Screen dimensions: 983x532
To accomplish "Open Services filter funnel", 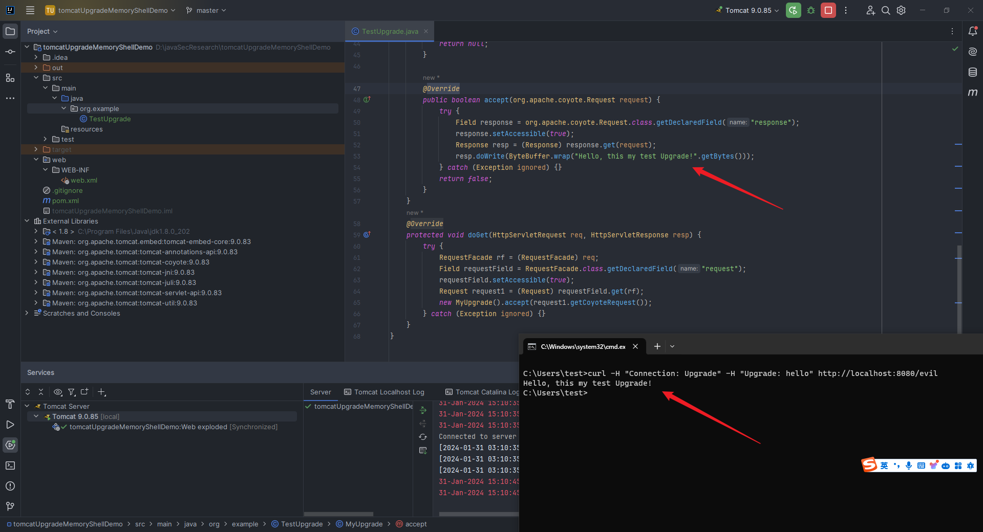I will (72, 392).
